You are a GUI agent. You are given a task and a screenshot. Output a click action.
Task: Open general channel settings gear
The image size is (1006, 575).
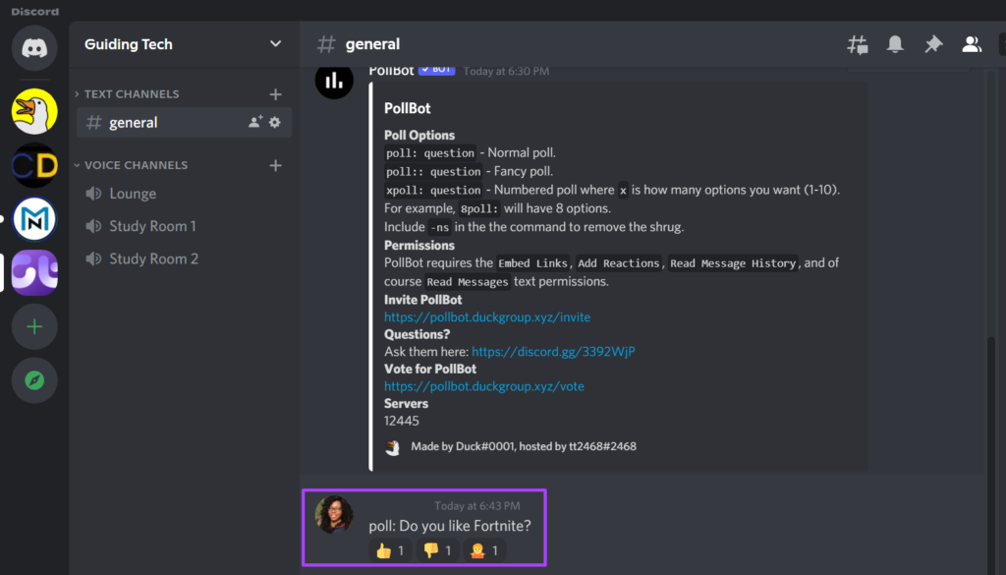coord(275,122)
